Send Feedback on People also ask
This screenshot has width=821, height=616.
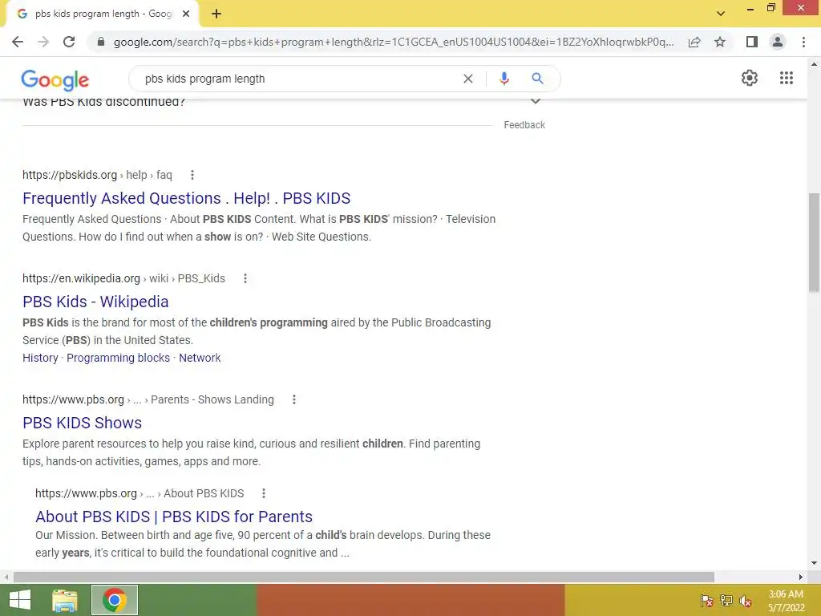524,125
